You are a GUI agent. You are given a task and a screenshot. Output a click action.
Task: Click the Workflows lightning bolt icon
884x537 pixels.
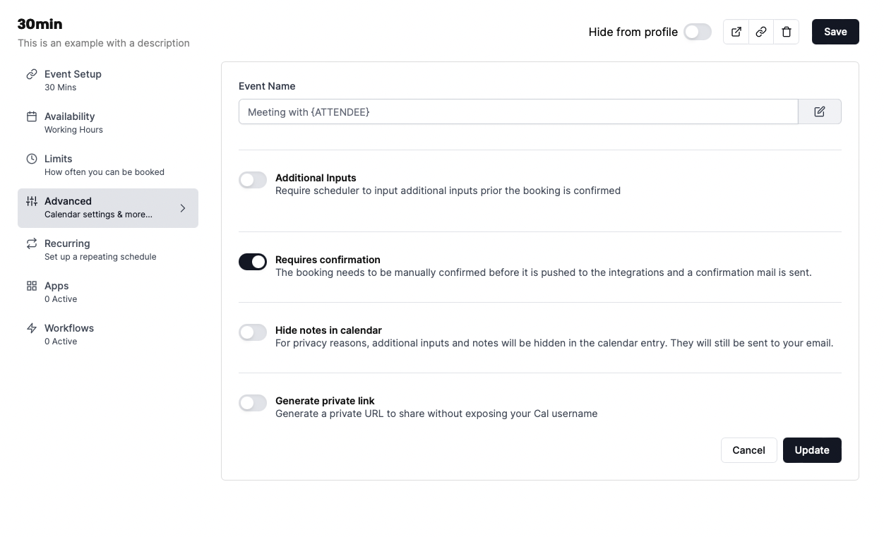click(32, 328)
